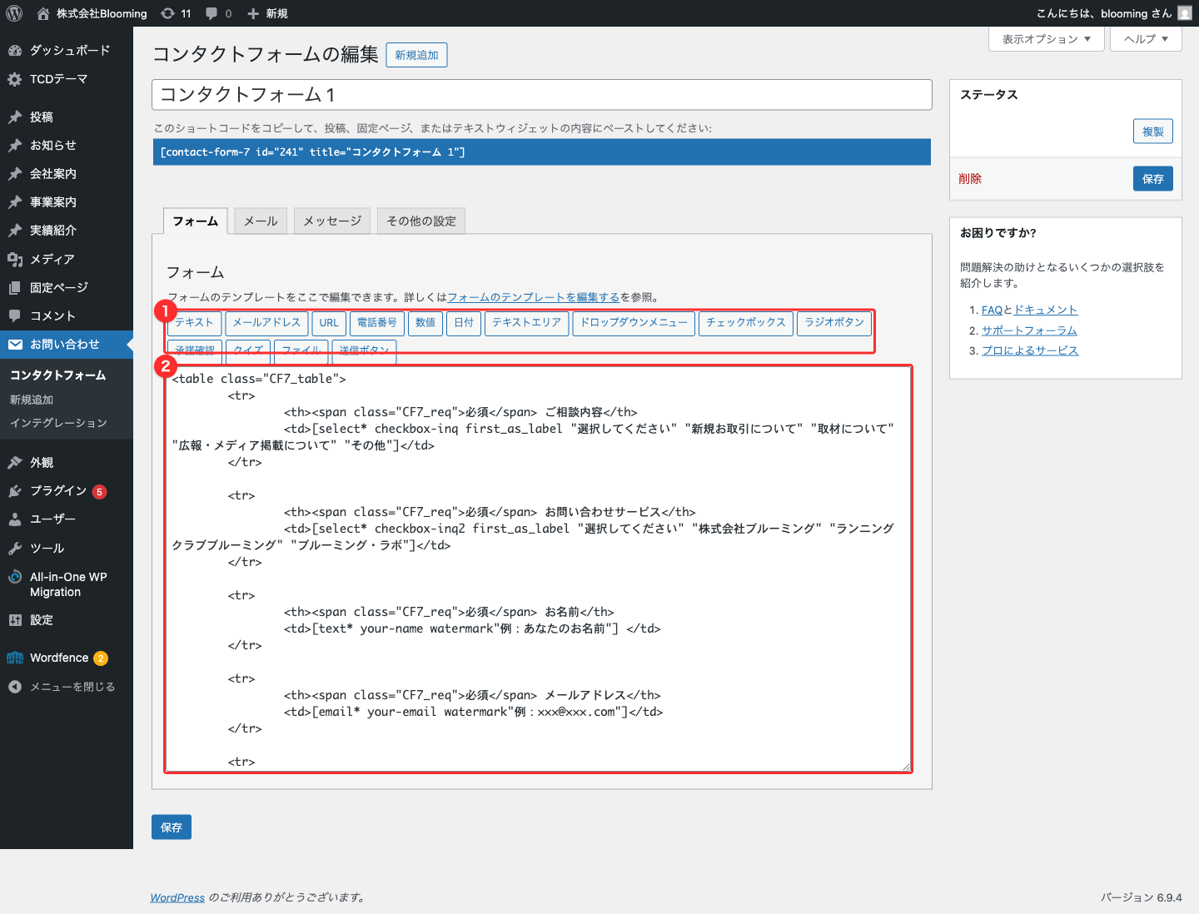Open 事業案内 in the sidebar
The width and height of the screenshot is (1199, 914).
(x=67, y=202)
